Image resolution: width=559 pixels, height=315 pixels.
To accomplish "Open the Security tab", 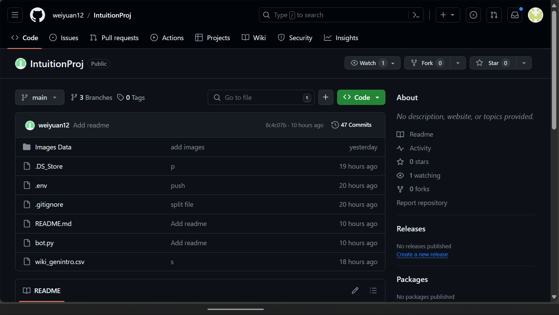I will (295, 38).
